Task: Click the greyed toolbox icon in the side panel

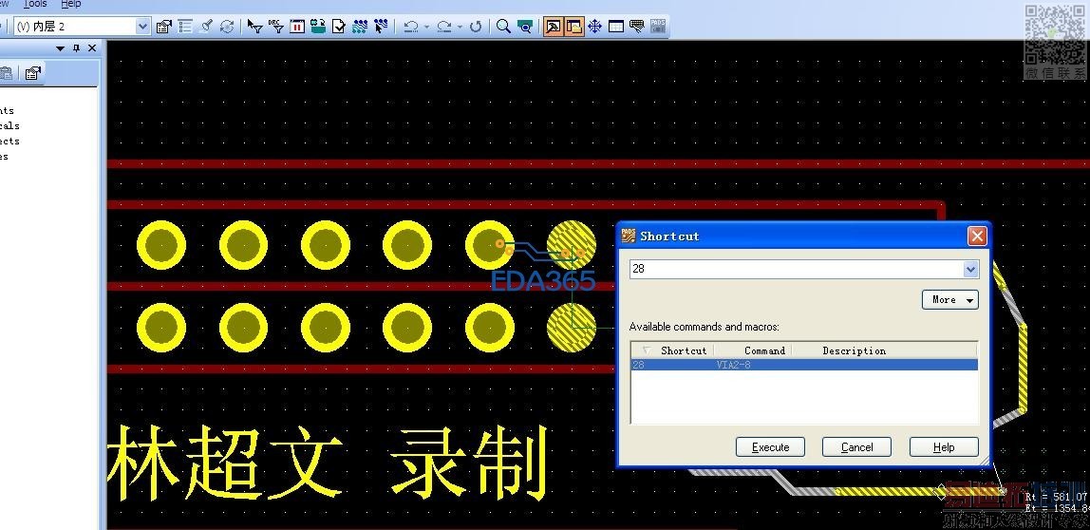Action: coord(6,73)
